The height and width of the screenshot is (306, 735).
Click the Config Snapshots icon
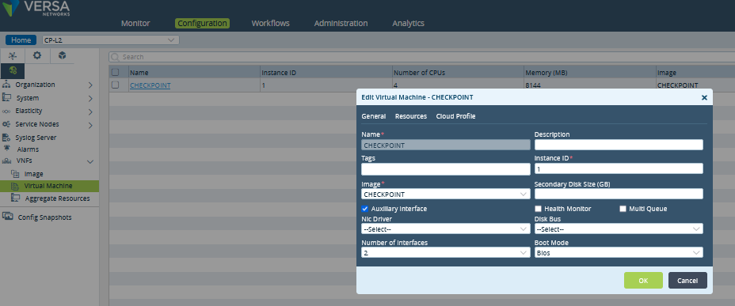[7, 217]
